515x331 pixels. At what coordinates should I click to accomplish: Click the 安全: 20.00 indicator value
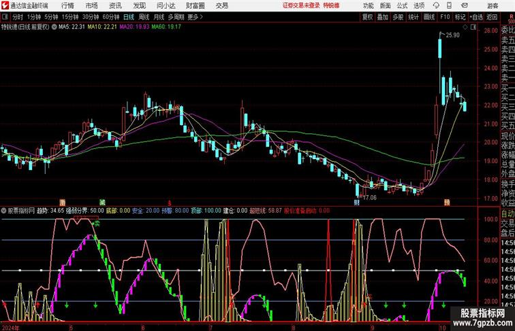point(146,211)
